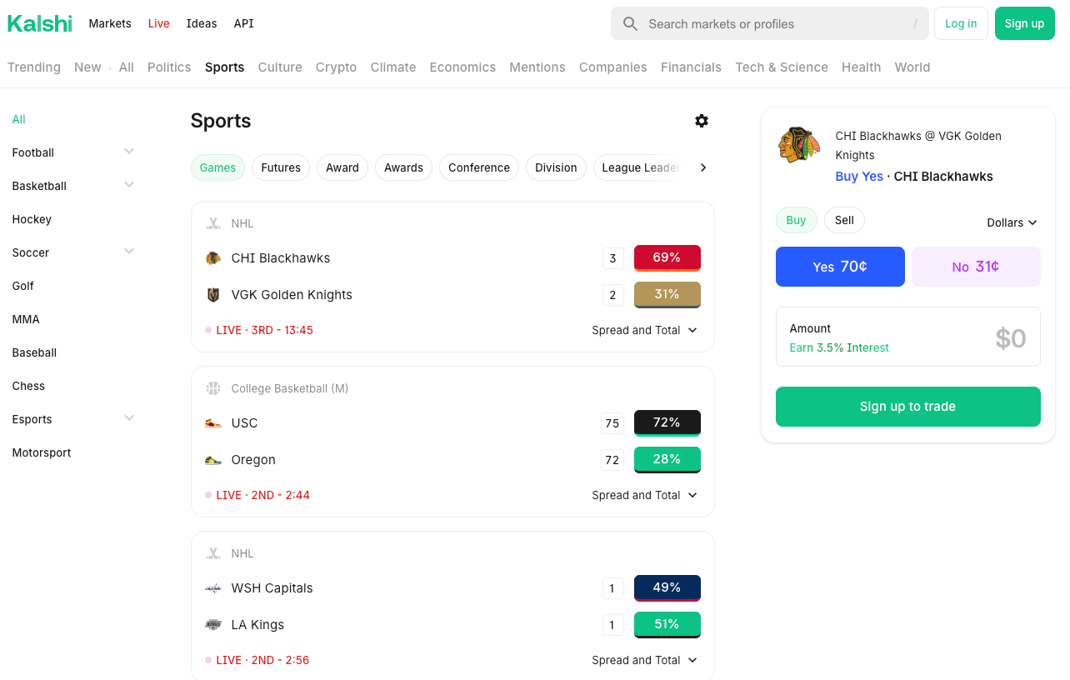Click the College Basketball (M) icon
Image resolution: width=1070 pixels, height=680 pixels.
point(213,388)
